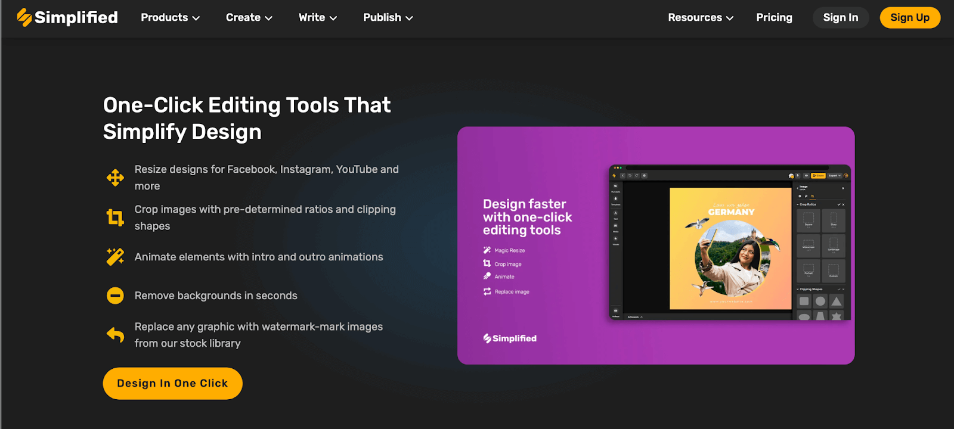Screen dimensions: 954x429
Task: Select the circle clipping shape in the preview
Action: pyautogui.click(x=820, y=301)
